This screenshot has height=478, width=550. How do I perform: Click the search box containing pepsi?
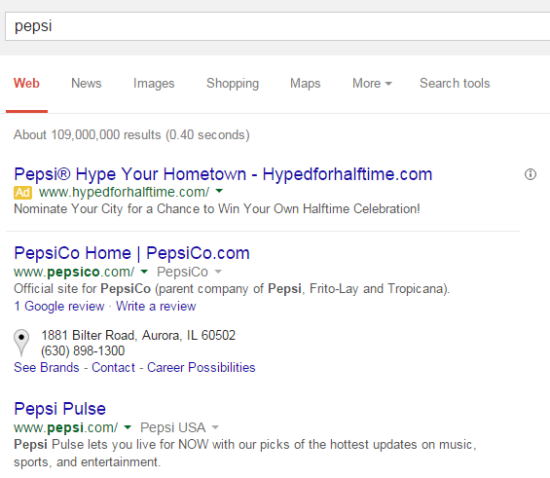277,26
